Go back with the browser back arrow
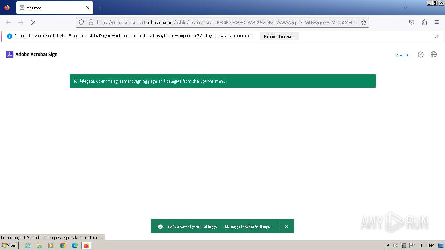445x250 pixels. (x=8, y=22)
